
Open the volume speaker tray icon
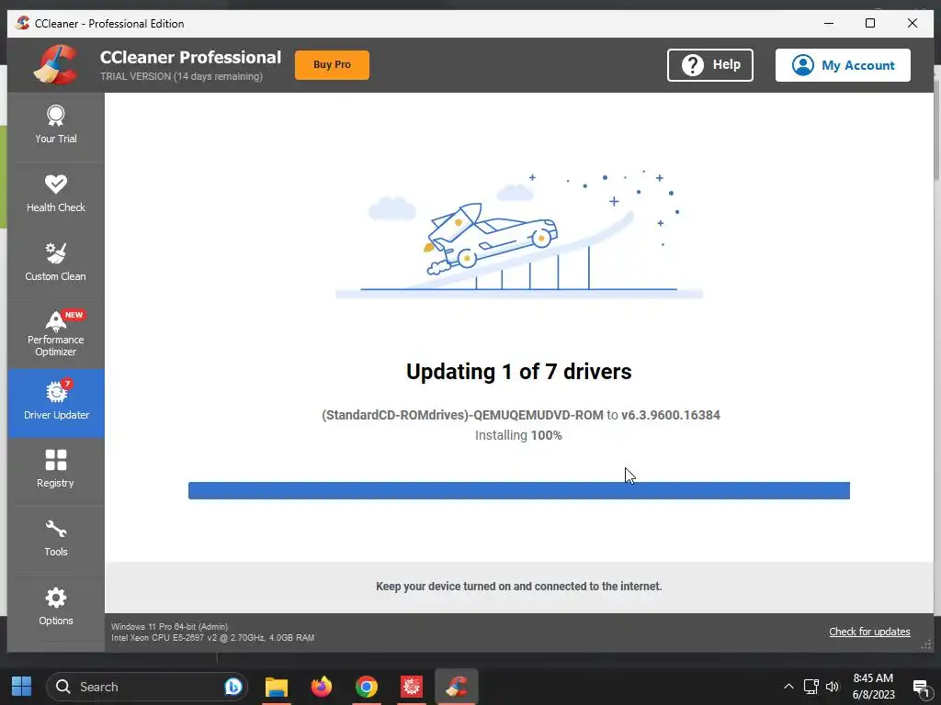(x=832, y=687)
